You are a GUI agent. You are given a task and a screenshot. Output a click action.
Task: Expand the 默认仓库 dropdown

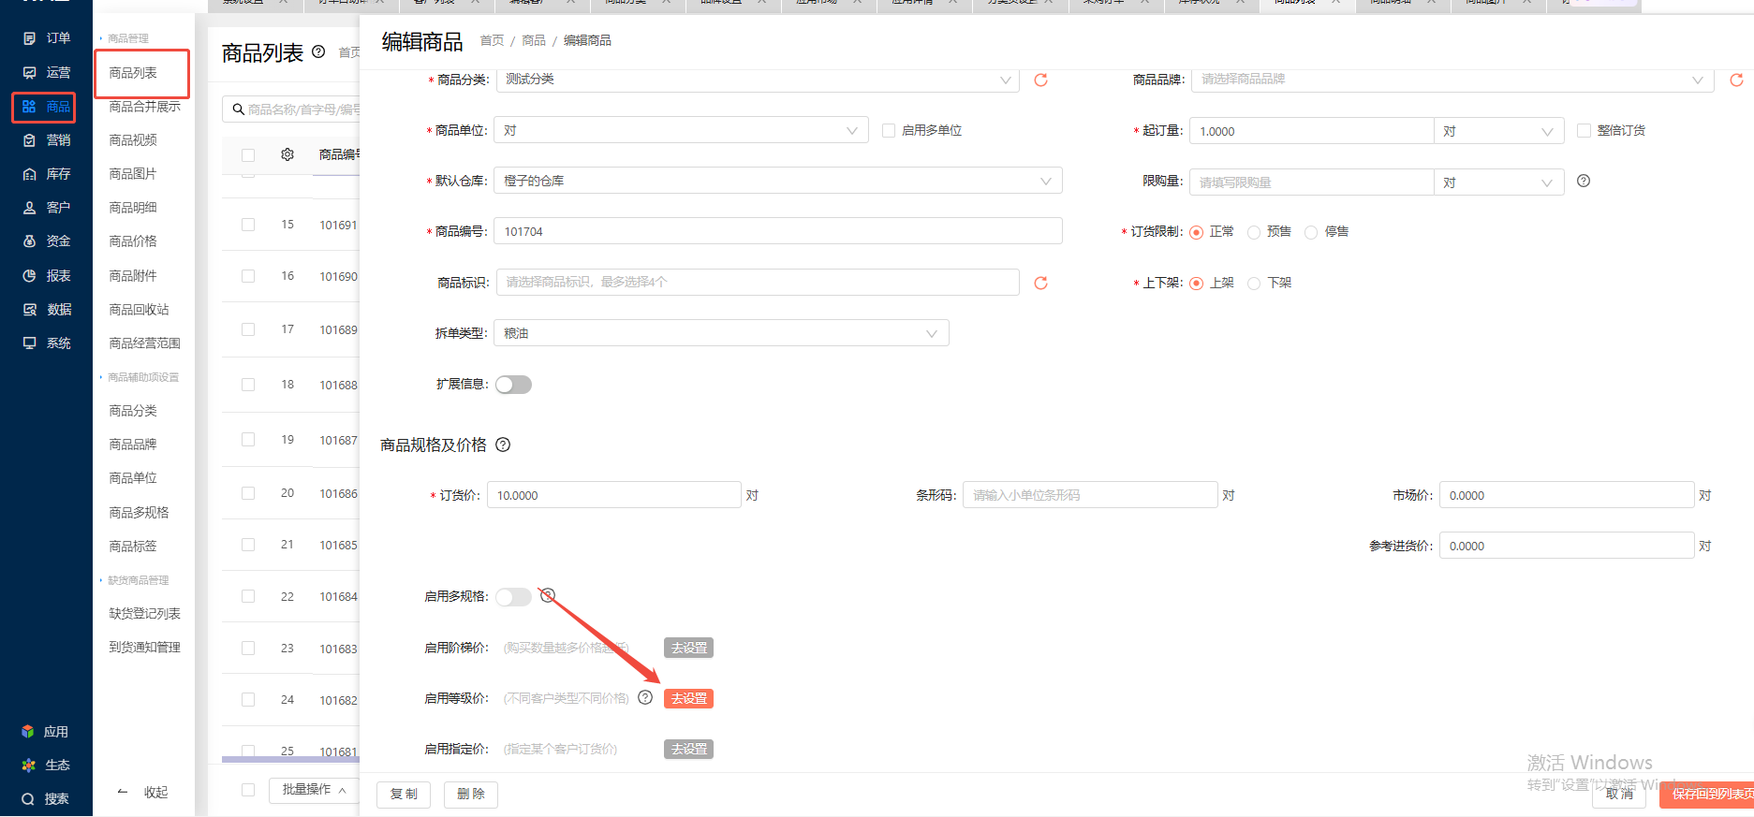point(778,181)
